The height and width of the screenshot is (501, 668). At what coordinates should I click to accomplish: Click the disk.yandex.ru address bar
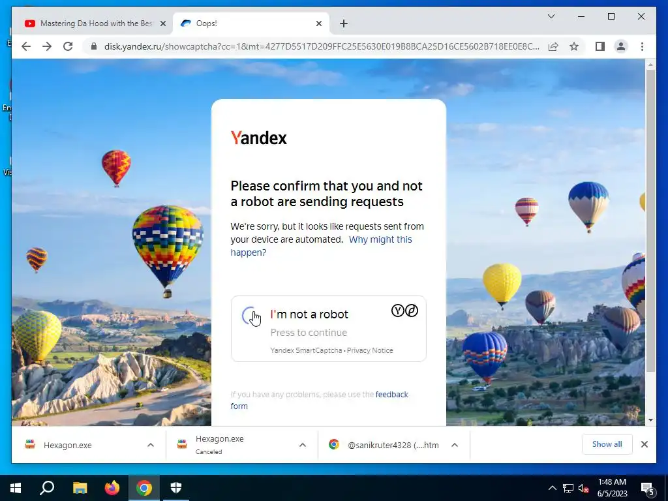pyautogui.click(x=322, y=46)
